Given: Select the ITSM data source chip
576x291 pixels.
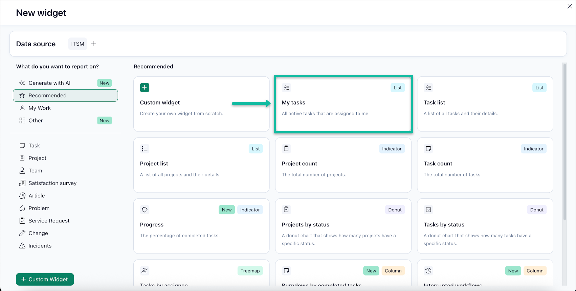Looking at the screenshot, I should coord(77,44).
